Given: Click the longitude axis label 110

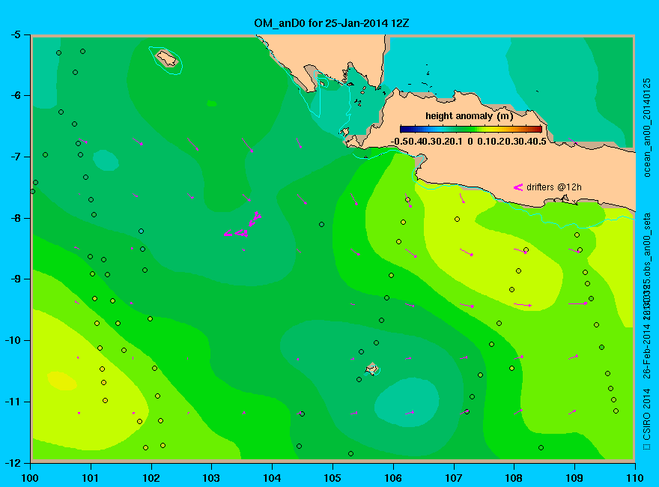Looking at the screenshot, I should [635, 478].
